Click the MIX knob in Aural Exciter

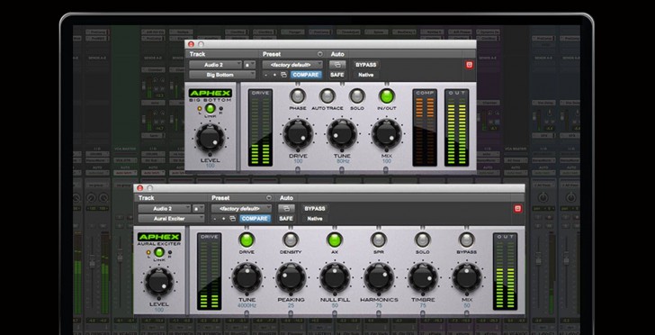point(467,277)
